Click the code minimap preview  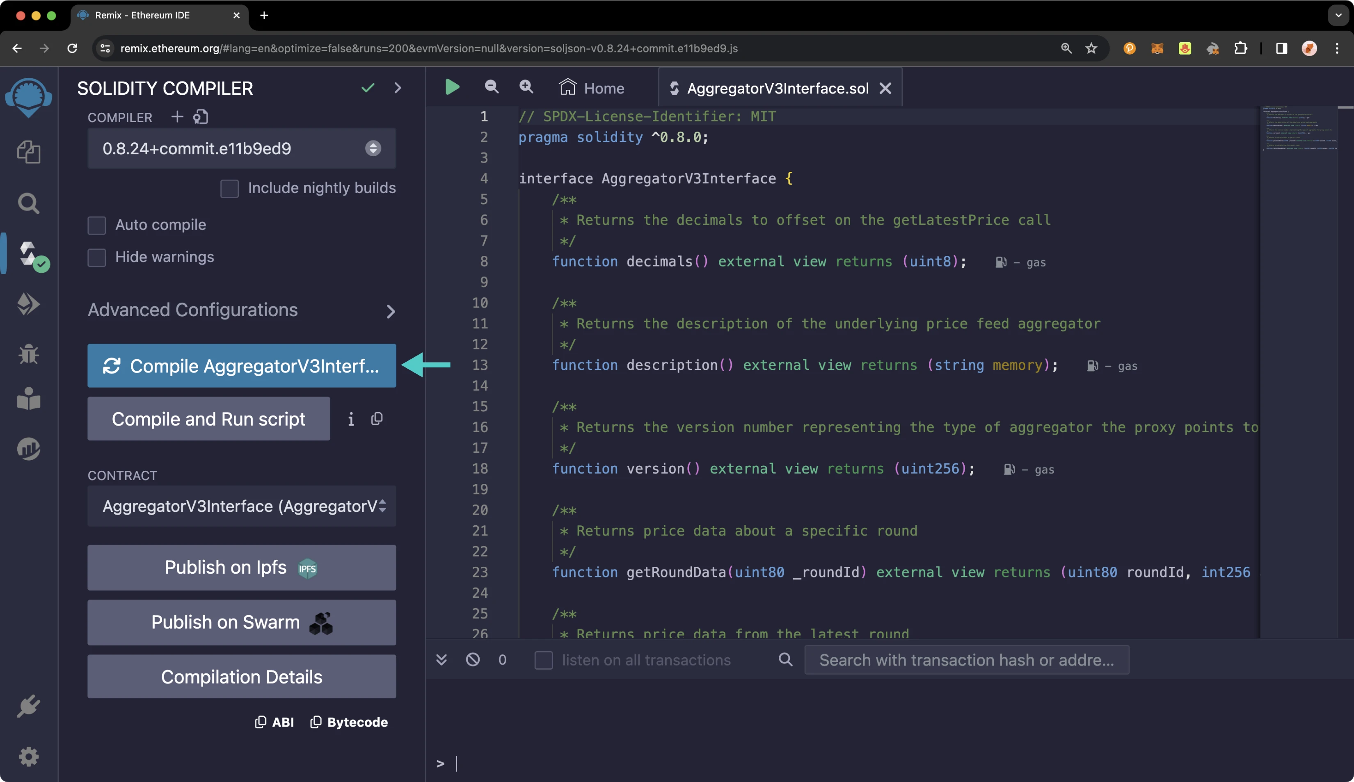pos(1299,129)
